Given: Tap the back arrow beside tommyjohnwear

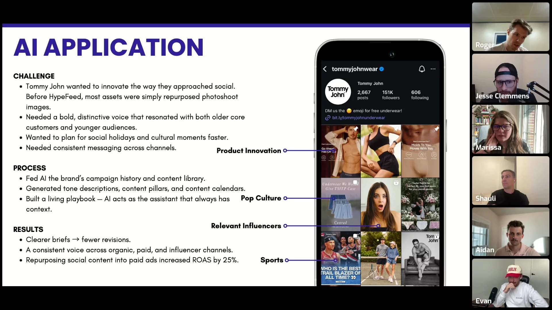Looking at the screenshot, I should click(325, 69).
